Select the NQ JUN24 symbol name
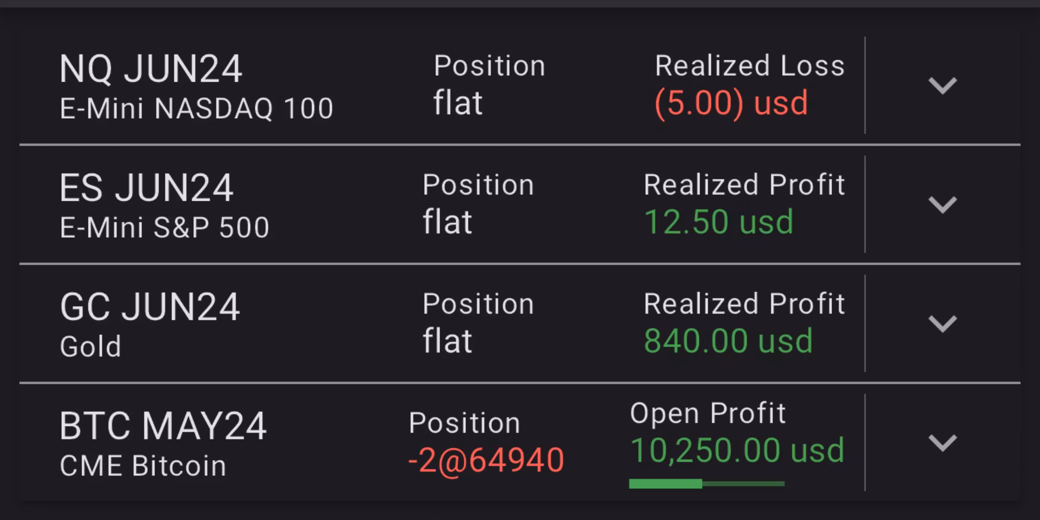The height and width of the screenshot is (520, 1040). tap(151, 69)
